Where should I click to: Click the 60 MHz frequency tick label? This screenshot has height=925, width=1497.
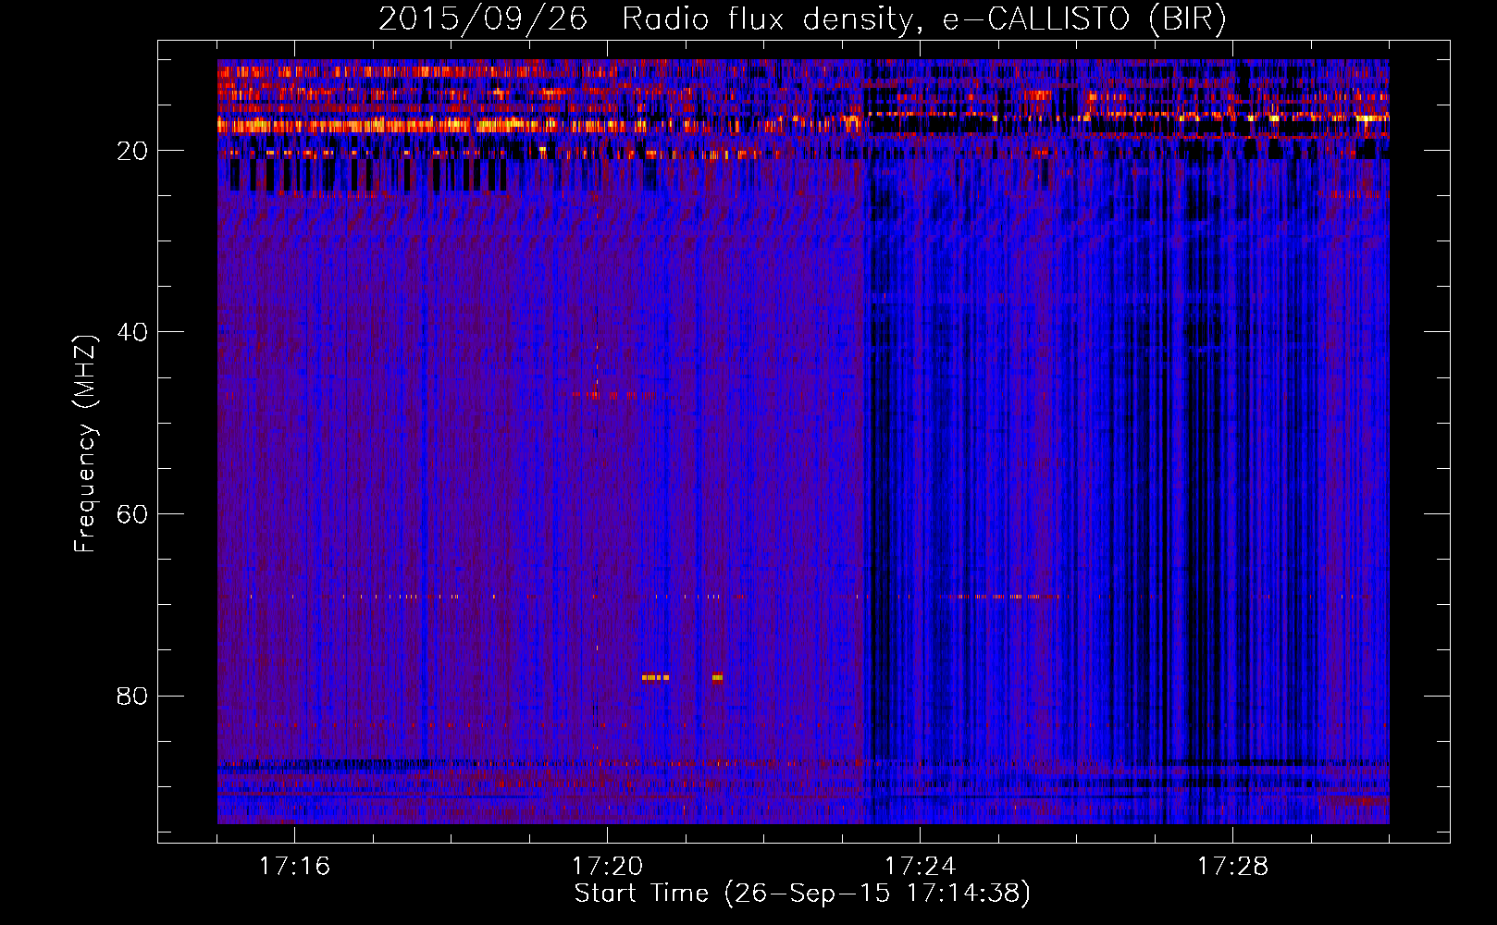133,514
